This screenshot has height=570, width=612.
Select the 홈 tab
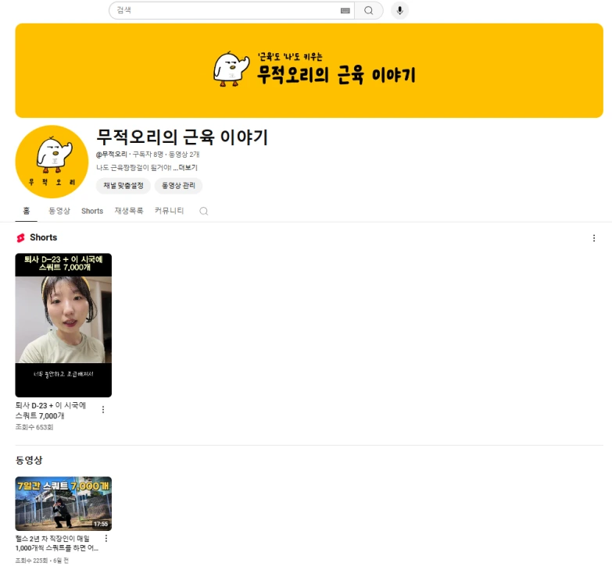click(26, 211)
